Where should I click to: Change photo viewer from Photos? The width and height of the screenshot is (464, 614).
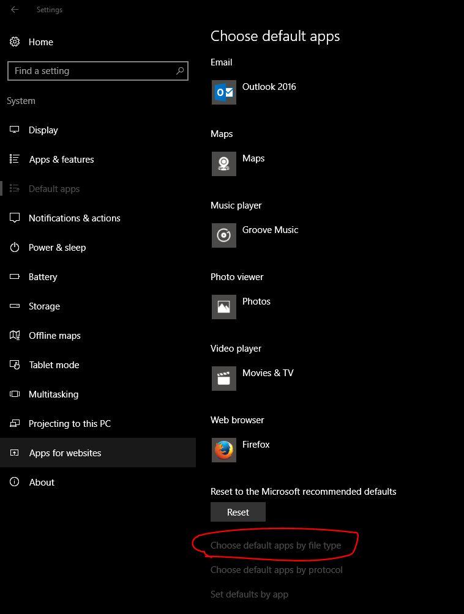256,301
